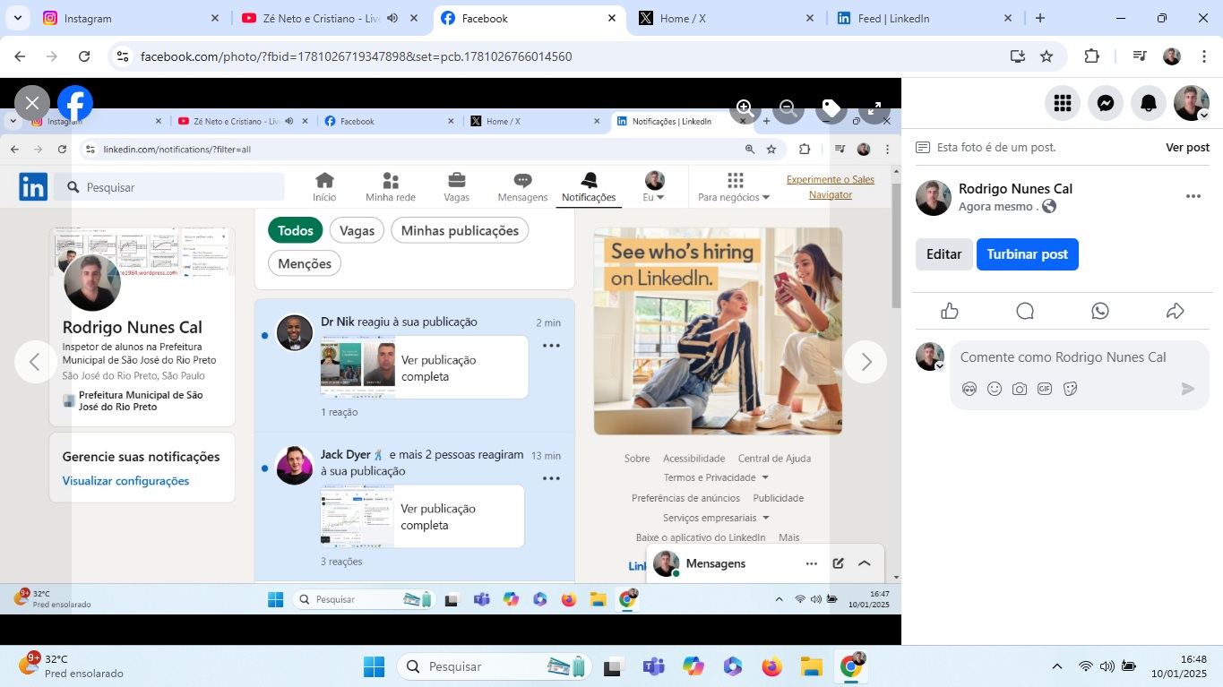Viewport: 1223px width, 687px height.
Task: Open Task View from the taskbar
Action: (614, 666)
